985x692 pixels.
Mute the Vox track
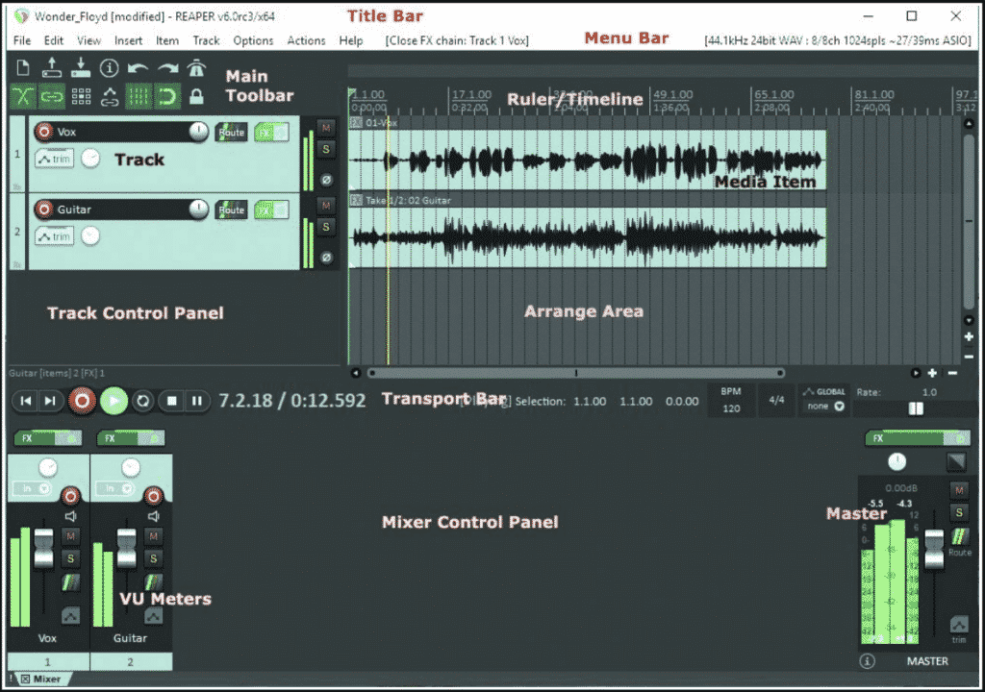tap(325, 128)
